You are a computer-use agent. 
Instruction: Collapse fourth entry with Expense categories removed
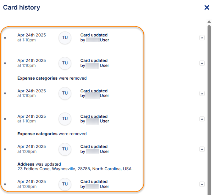(x=202, y=119)
